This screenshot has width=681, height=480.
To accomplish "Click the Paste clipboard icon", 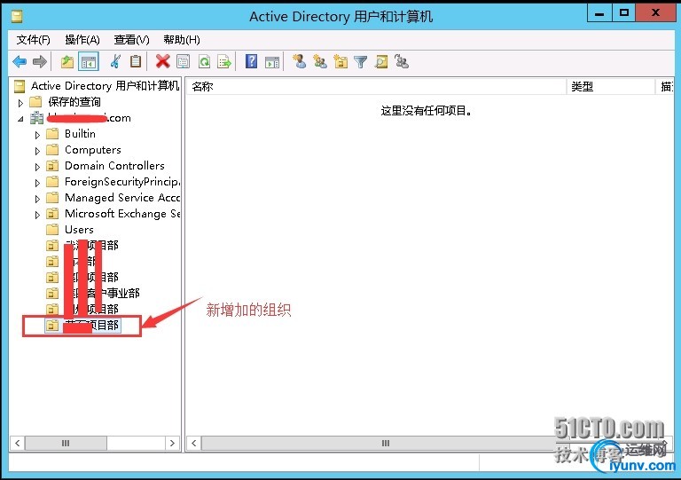I will [x=136, y=62].
